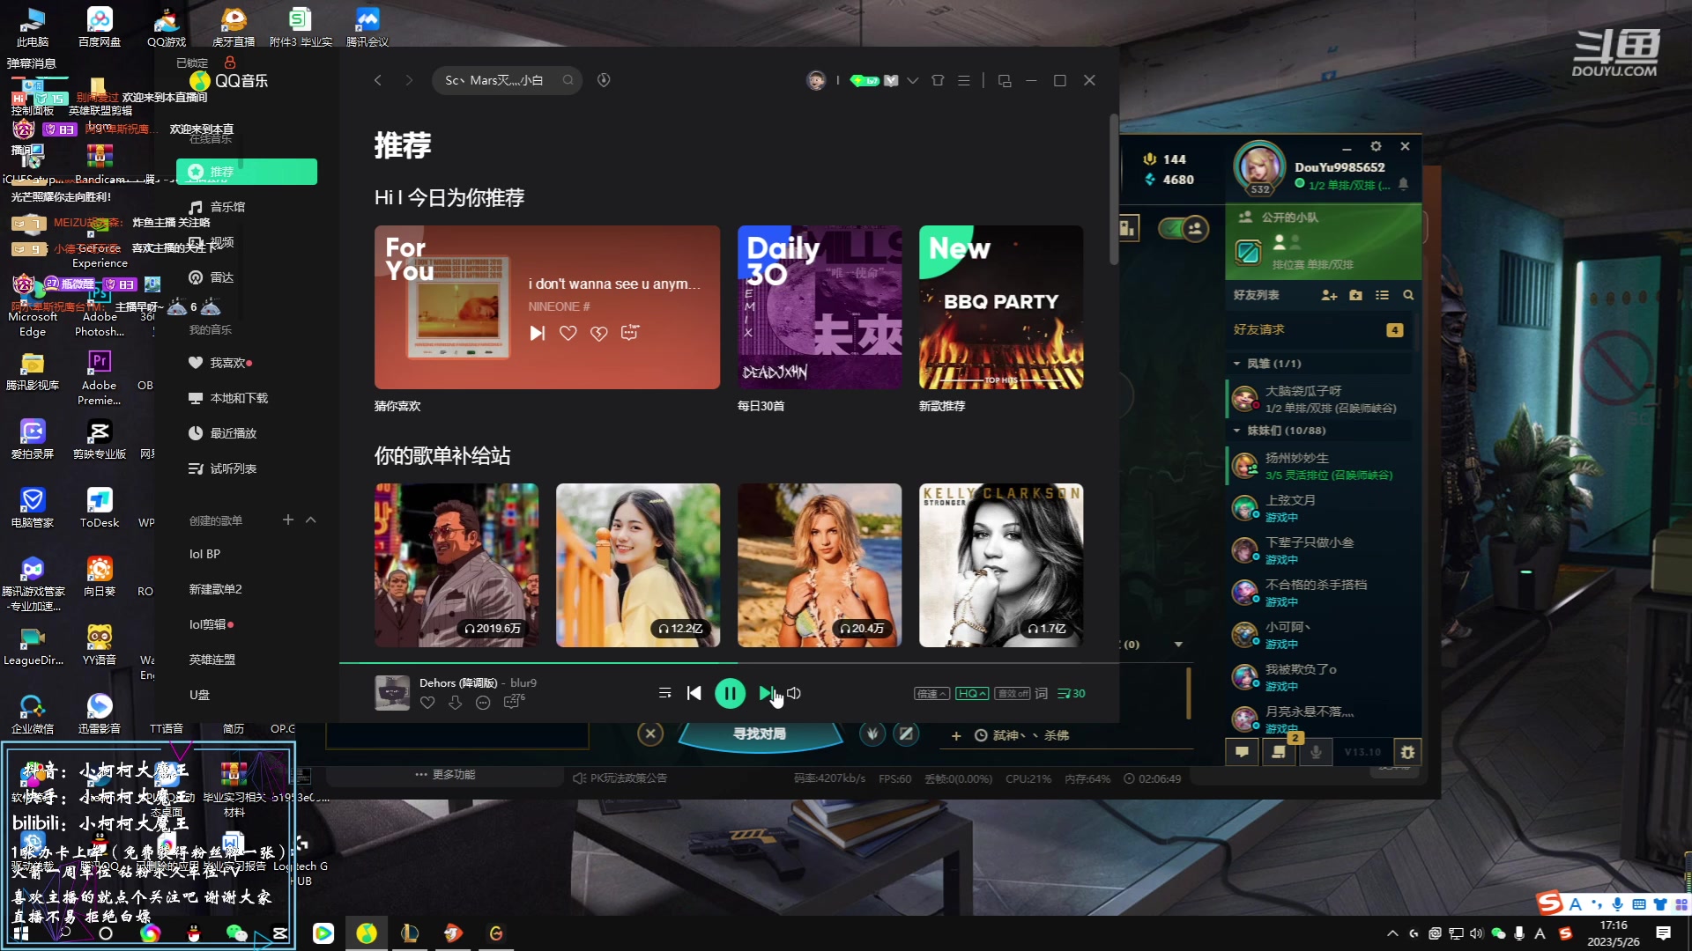Like the For You song with heart
Image resolution: width=1692 pixels, height=951 pixels.
568,333
